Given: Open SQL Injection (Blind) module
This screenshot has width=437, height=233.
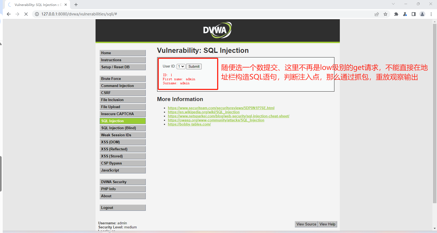Looking at the screenshot, I should [123, 128].
